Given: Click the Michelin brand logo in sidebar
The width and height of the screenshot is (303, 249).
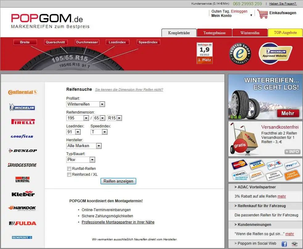Looking at the screenshot, I should click(22, 107).
